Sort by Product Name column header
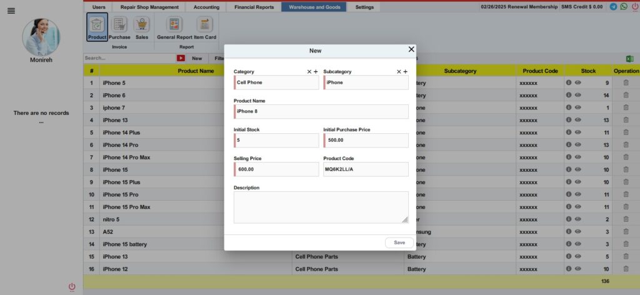Screen dimensions: 640x295 click(x=196, y=71)
